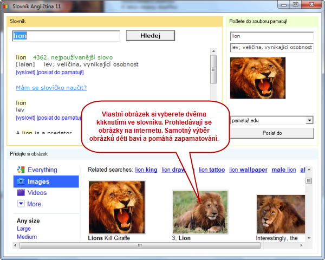Image resolution: width=325 pixels, height=260 pixels.
Task: Open More search options
Action: (x=34, y=204)
